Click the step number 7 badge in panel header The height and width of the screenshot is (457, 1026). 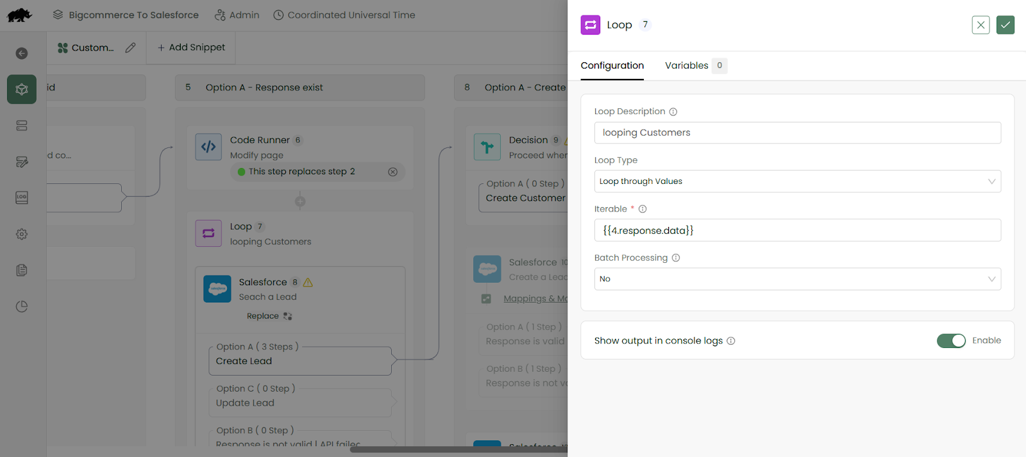[645, 24]
